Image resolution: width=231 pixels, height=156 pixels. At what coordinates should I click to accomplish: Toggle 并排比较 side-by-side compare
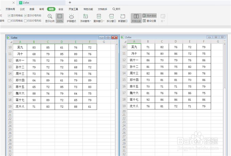pos(136,18)
